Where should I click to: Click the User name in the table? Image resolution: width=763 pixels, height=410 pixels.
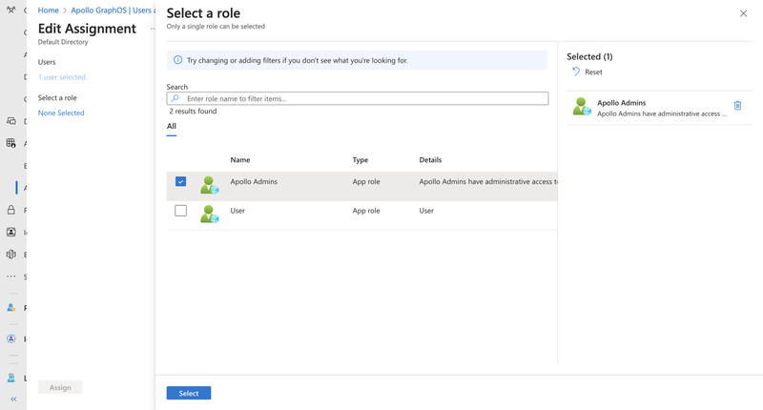pyautogui.click(x=237, y=211)
